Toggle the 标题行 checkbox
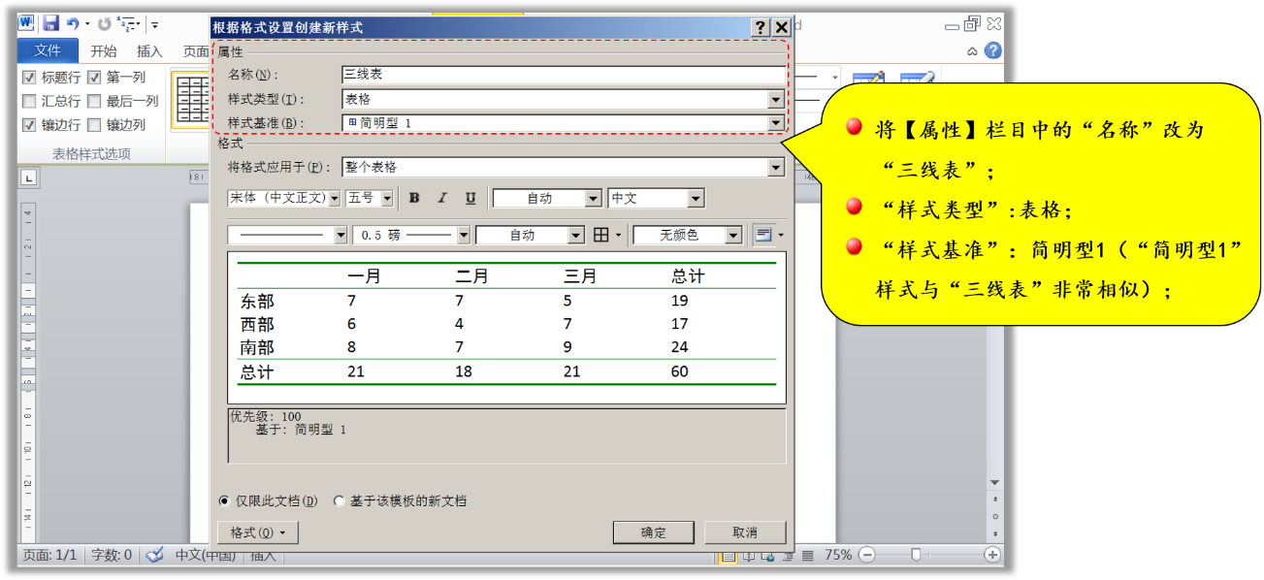Image resolution: width=1264 pixels, height=580 pixels. tap(29, 78)
